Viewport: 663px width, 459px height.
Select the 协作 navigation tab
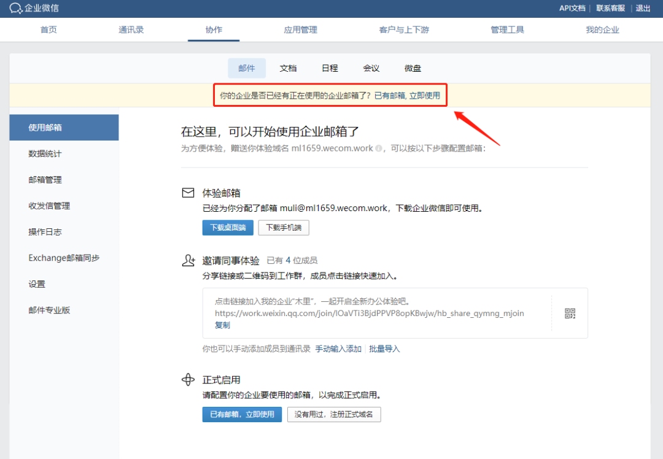point(214,29)
